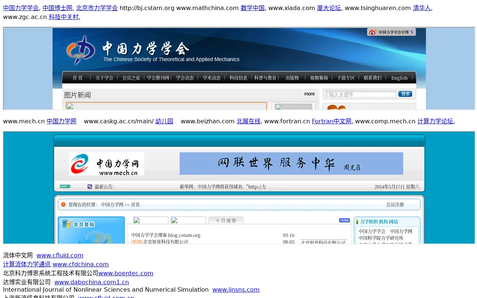Select the 今日推荐 tab
Screen dimensions: 477x298
[x=226, y=220]
